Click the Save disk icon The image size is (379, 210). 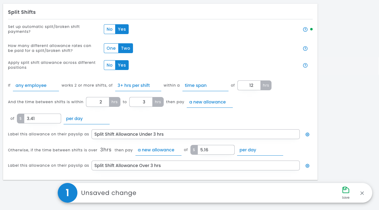coord(346,190)
